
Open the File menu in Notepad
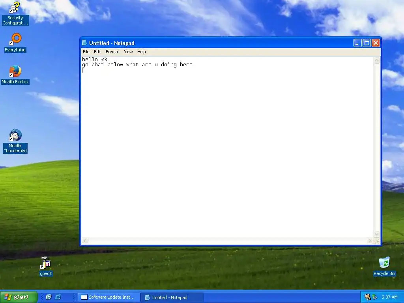point(86,52)
